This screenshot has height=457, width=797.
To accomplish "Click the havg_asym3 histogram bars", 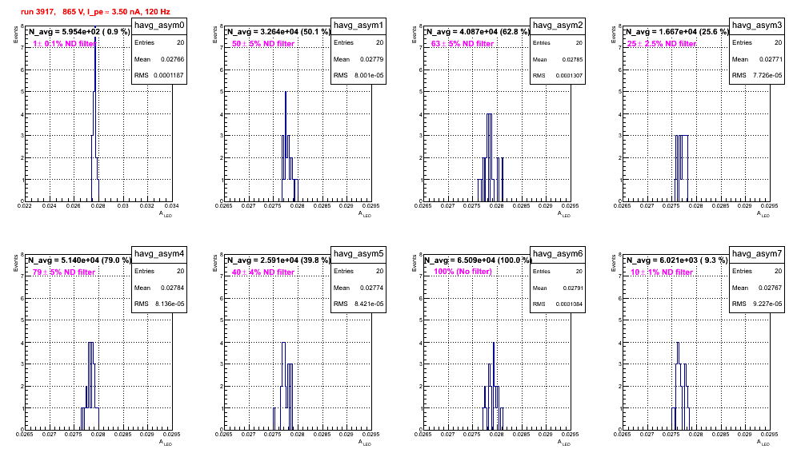I will 681,168.
